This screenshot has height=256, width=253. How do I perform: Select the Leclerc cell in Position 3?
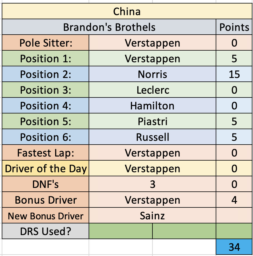(152, 90)
